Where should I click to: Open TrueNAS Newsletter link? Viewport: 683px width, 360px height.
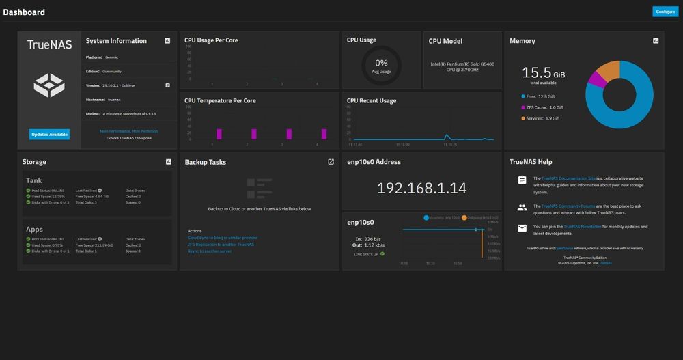tap(583, 227)
